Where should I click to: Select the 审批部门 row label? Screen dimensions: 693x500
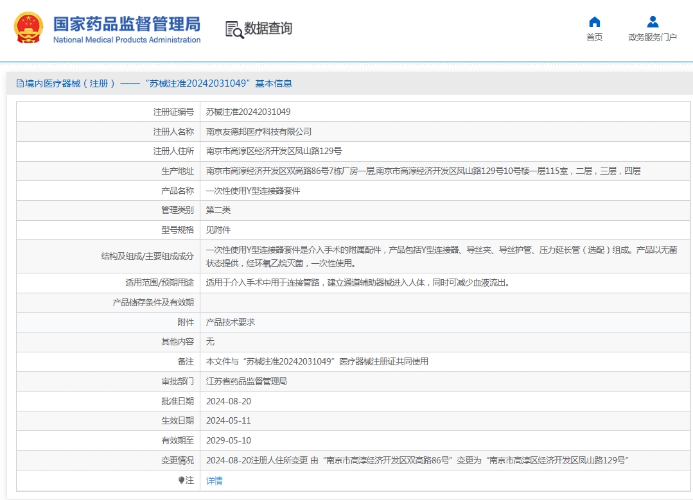177,381
